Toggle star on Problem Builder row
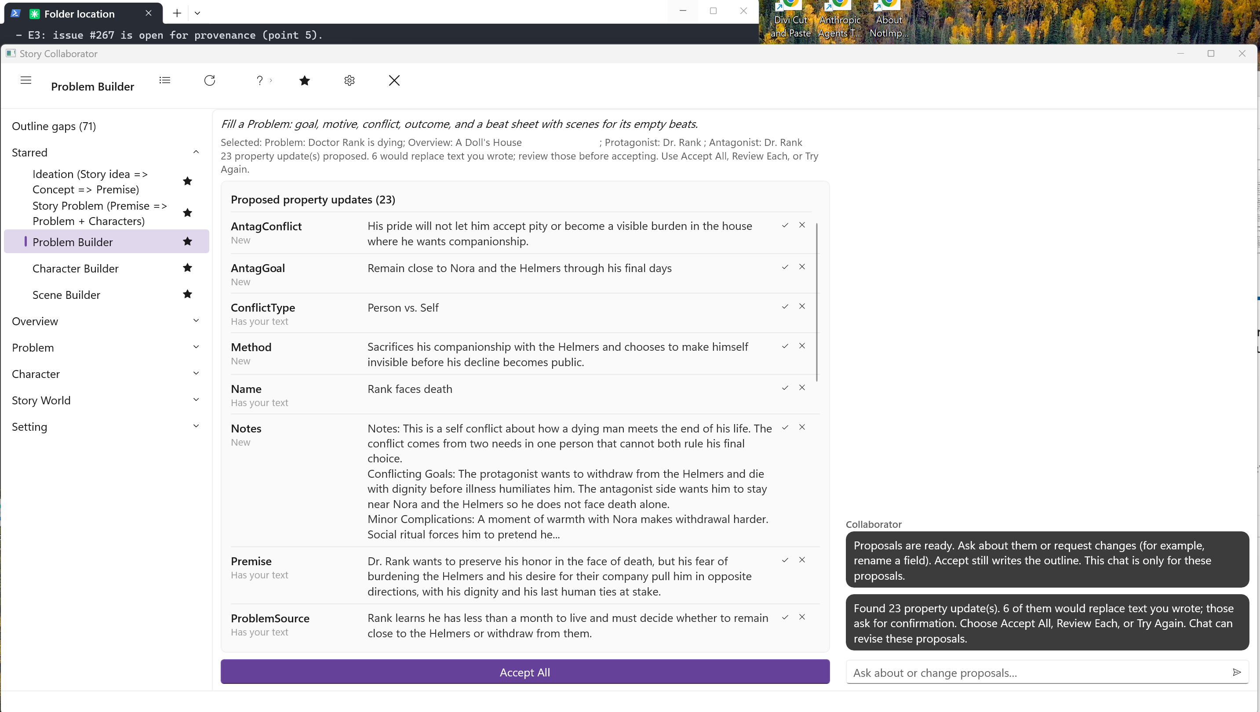1260x712 pixels. pyautogui.click(x=187, y=241)
